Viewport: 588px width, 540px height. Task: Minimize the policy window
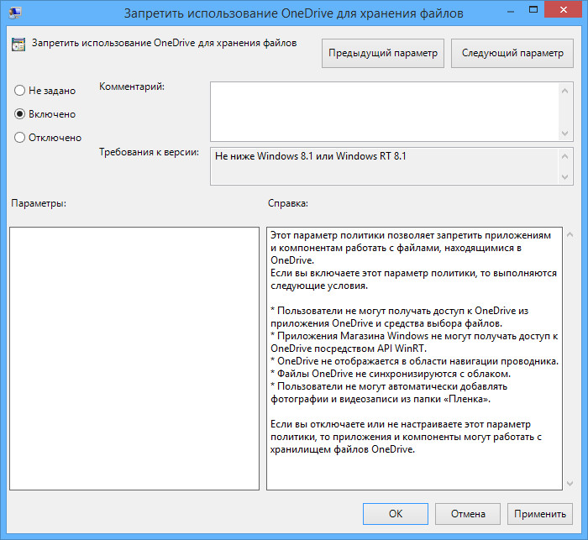(x=511, y=10)
